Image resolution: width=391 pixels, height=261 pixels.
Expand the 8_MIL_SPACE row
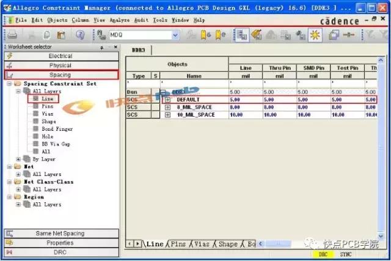pos(167,108)
